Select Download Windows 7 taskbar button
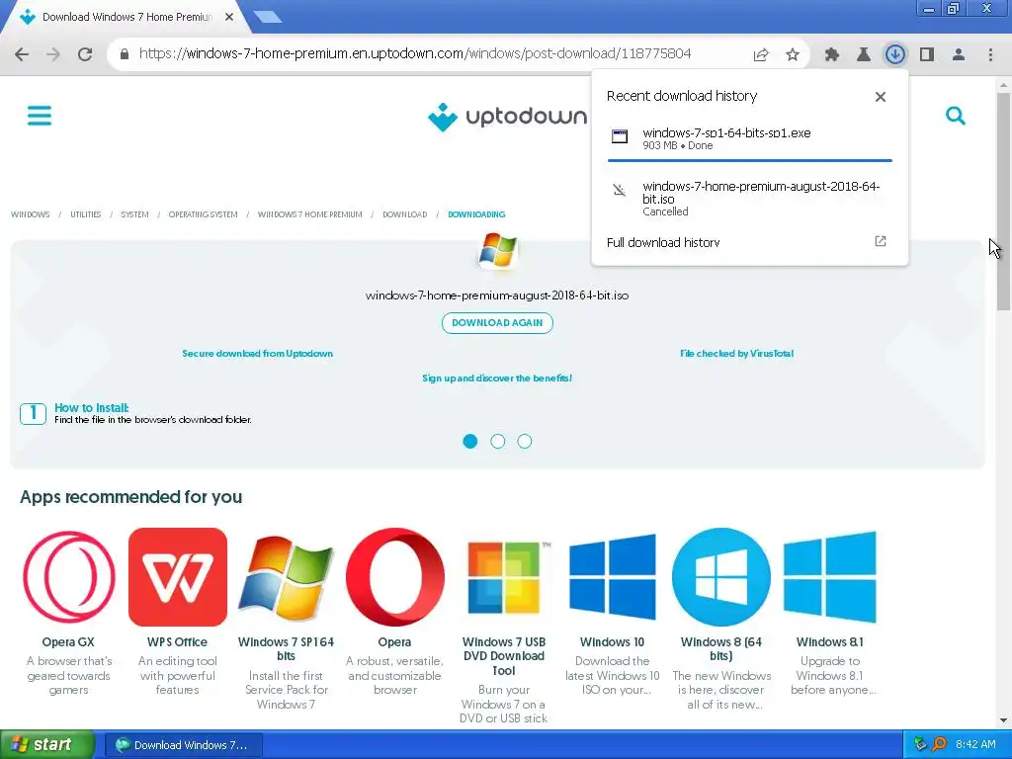This screenshot has width=1012, height=759. coord(183,745)
